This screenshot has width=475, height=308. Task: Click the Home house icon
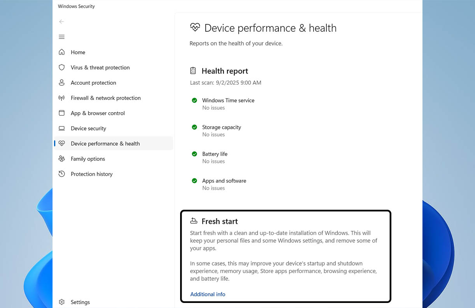pos(61,52)
